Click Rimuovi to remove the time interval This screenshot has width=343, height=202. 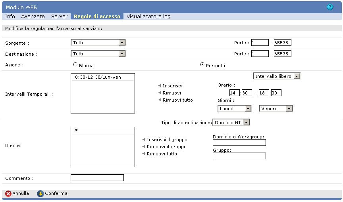click(x=171, y=93)
